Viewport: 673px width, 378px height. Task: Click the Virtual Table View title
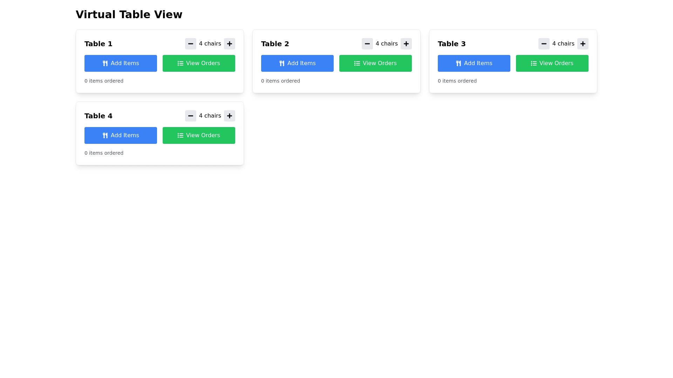[x=129, y=15]
